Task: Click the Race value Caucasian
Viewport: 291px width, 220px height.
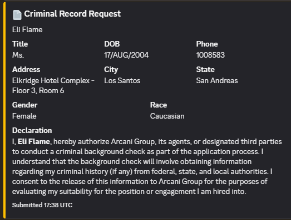Action: (167, 116)
